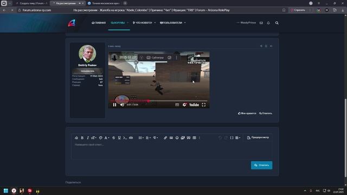Insert inline code in editor
This screenshot has height=195, width=347.
tap(125, 138)
